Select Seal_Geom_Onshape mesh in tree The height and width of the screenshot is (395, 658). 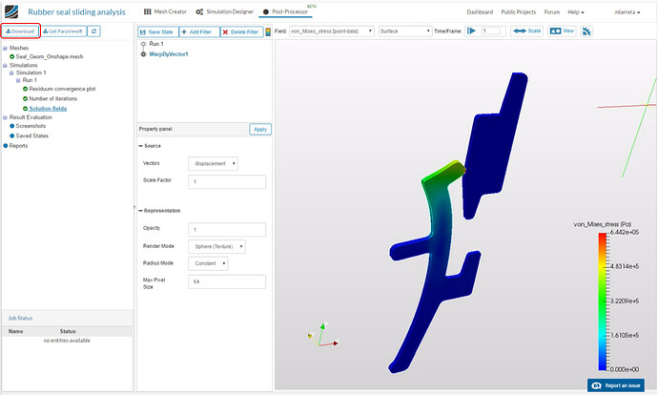pos(50,56)
